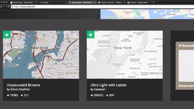
Task: Switch to the Plugins - My Site WordPress tab
Action: point(112,2)
